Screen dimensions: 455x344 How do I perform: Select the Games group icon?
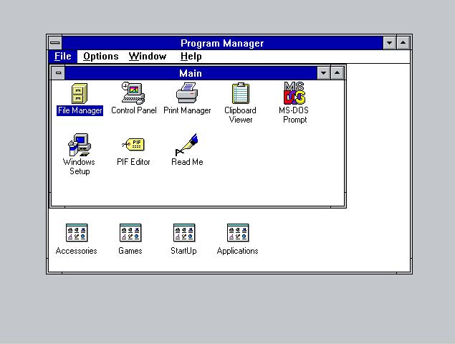coord(130,233)
